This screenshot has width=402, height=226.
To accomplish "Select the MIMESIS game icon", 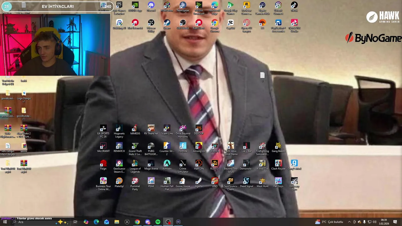I will click(135, 130).
